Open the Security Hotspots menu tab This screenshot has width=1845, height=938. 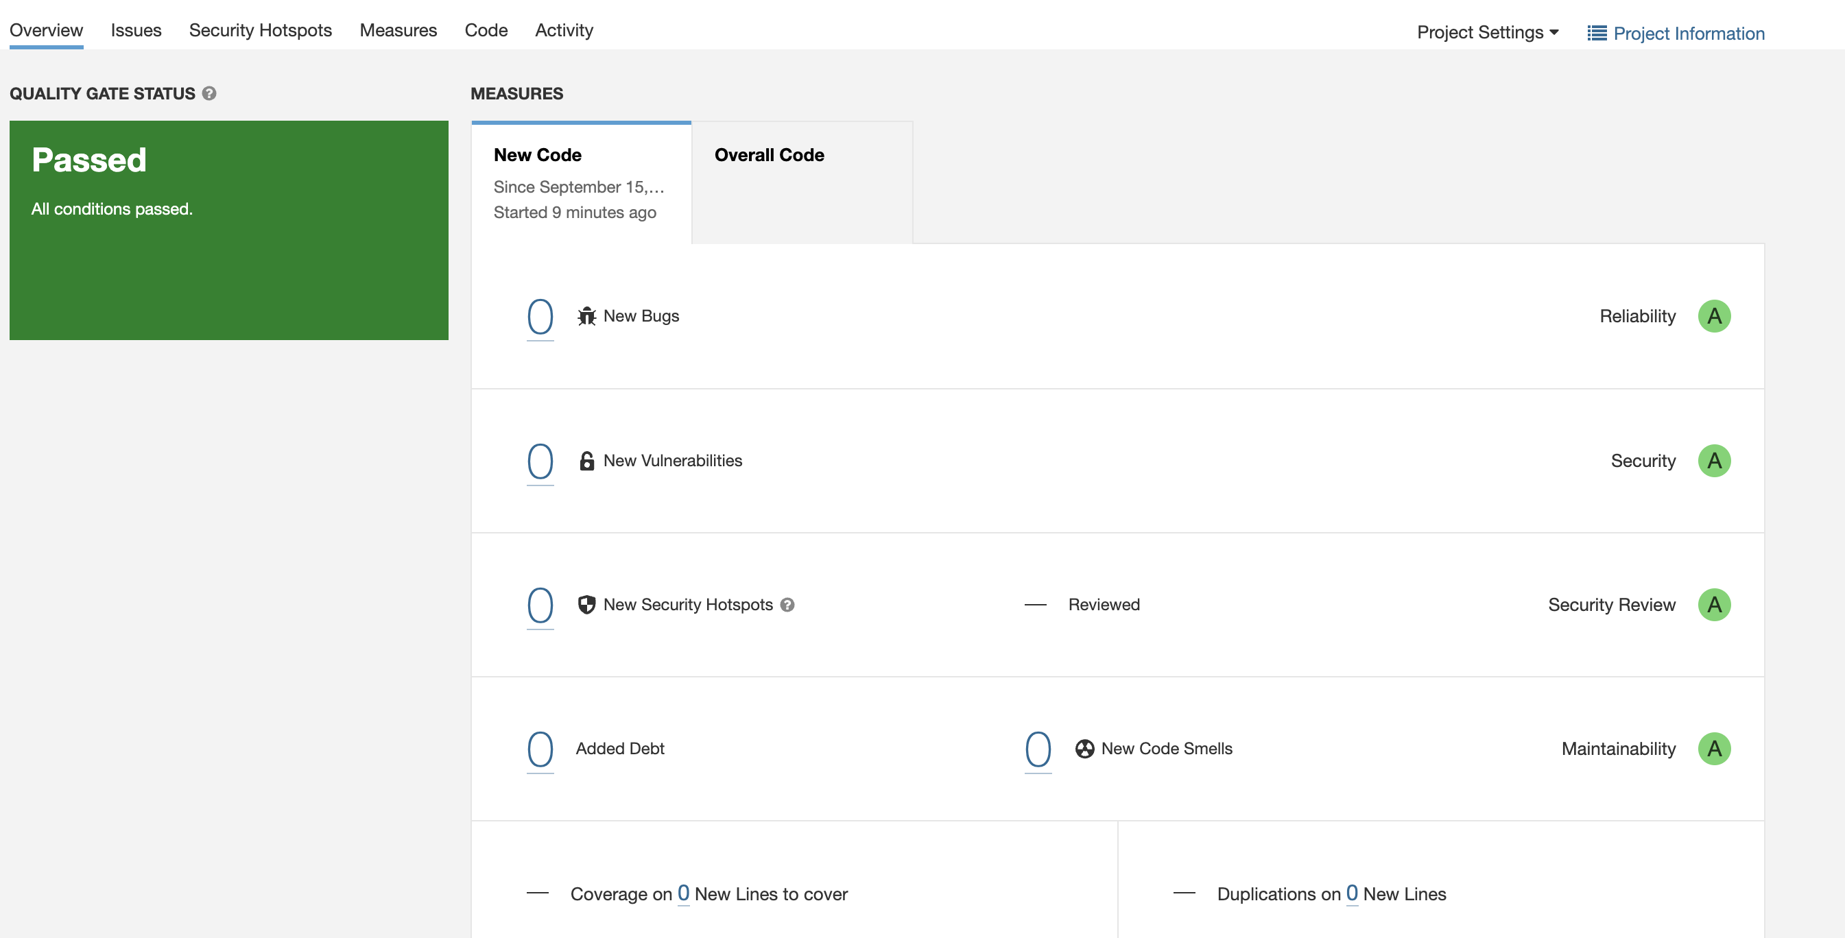[260, 30]
